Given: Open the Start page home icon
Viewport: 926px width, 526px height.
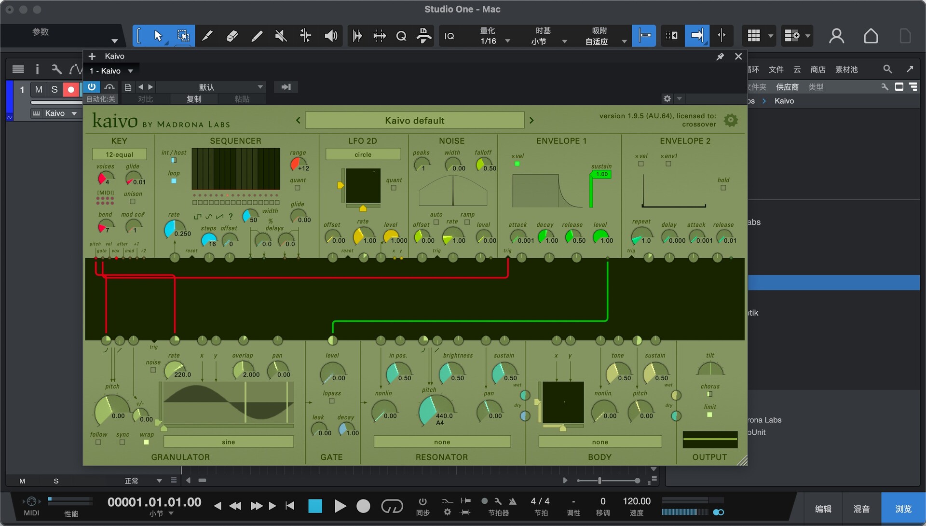Looking at the screenshot, I should [871, 36].
